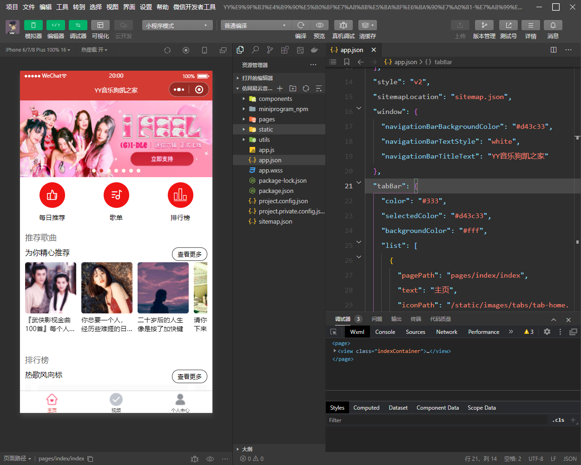Open package-lock.json in the file tree
Viewport: 581px width, 465px height.
279,180
